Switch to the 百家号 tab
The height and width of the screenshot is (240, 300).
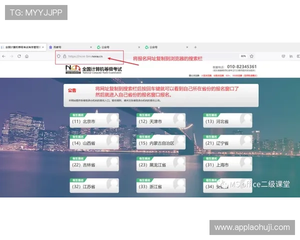[71, 47]
